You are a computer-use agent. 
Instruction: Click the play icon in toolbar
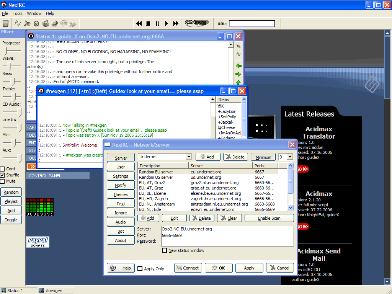pos(167,23)
